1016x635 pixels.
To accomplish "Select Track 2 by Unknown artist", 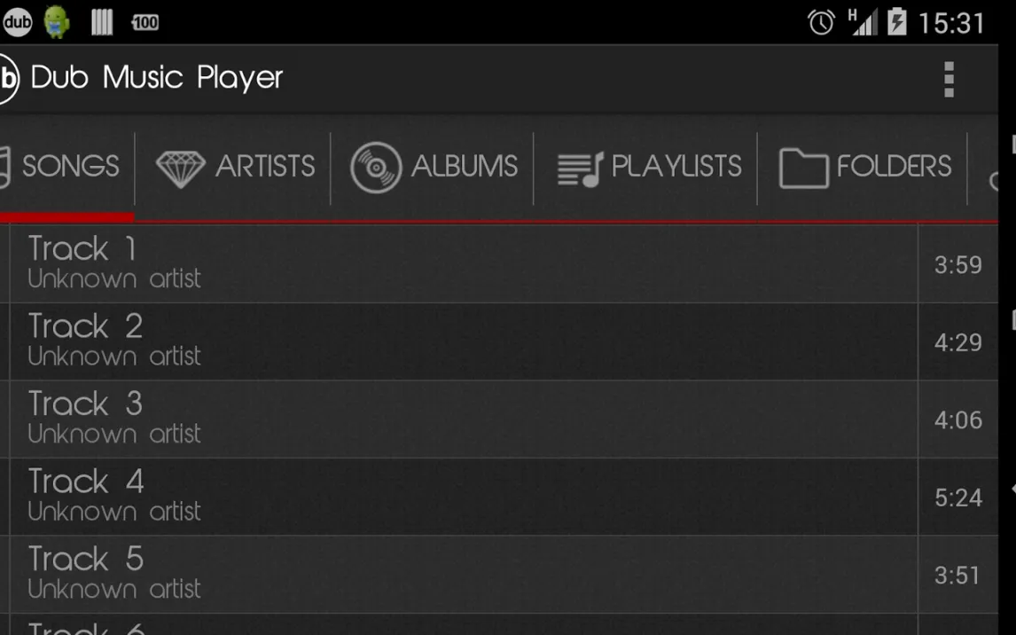I will click(x=461, y=341).
